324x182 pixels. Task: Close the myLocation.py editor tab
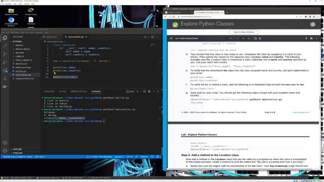pyautogui.click(x=86, y=37)
